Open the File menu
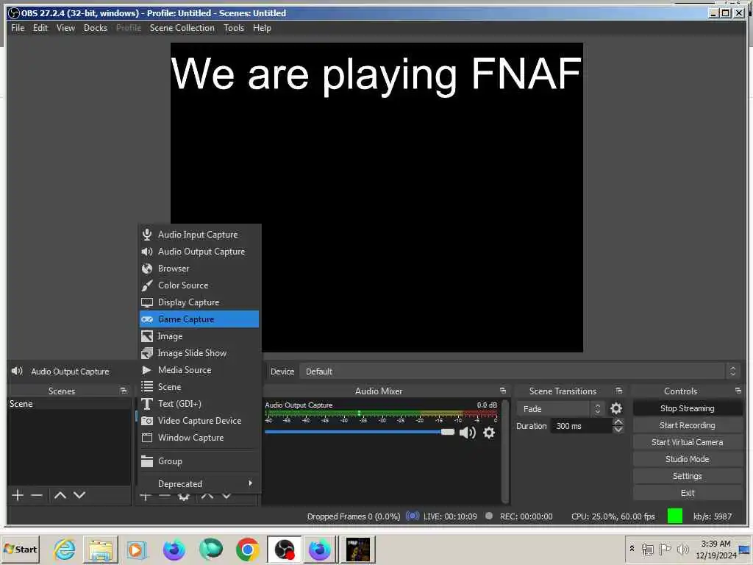The height and width of the screenshot is (565, 753). [18, 28]
